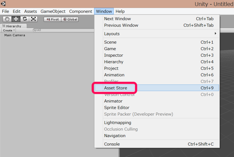
Task: Open the Scene window
Action: click(x=157, y=42)
